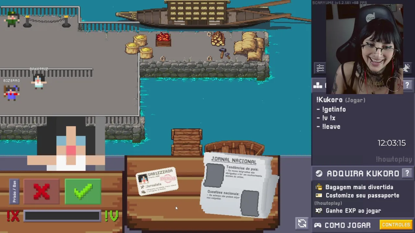The width and height of the screenshot is (415, 233).
Task: Select the B3ZERRO character
Action: [x=12, y=93]
